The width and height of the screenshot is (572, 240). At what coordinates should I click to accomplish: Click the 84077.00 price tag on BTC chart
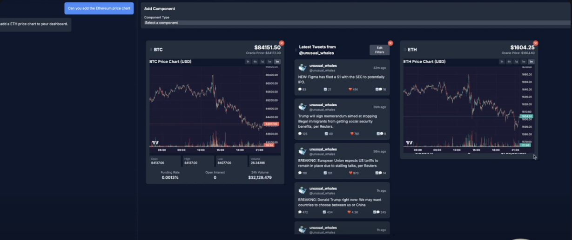271,124
